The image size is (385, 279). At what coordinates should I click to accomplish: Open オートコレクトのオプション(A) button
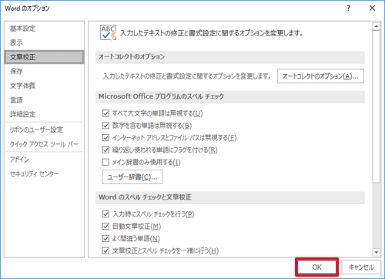coord(320,76)
